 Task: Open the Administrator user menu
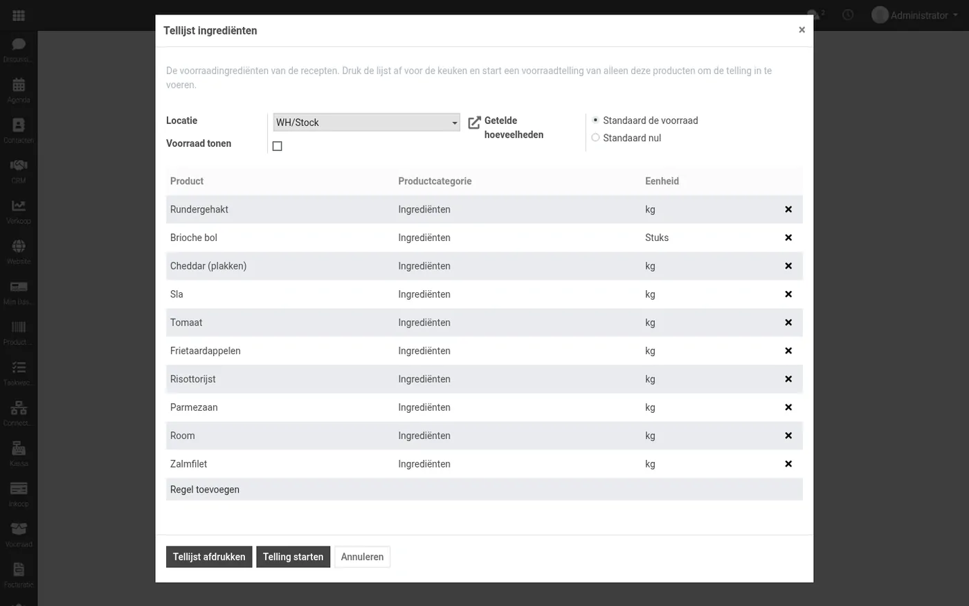click(x=915, y=15)
